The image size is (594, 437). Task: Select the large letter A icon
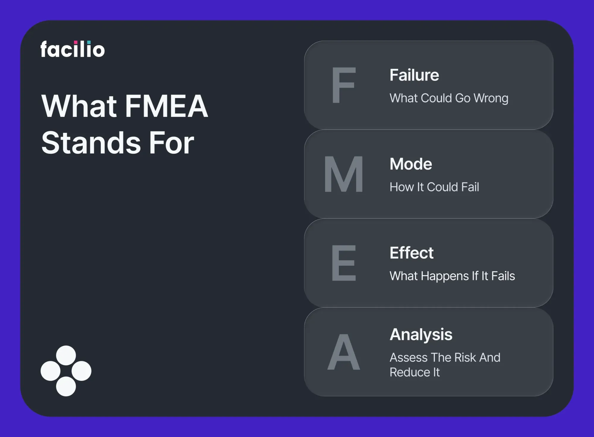pos(344,352)
